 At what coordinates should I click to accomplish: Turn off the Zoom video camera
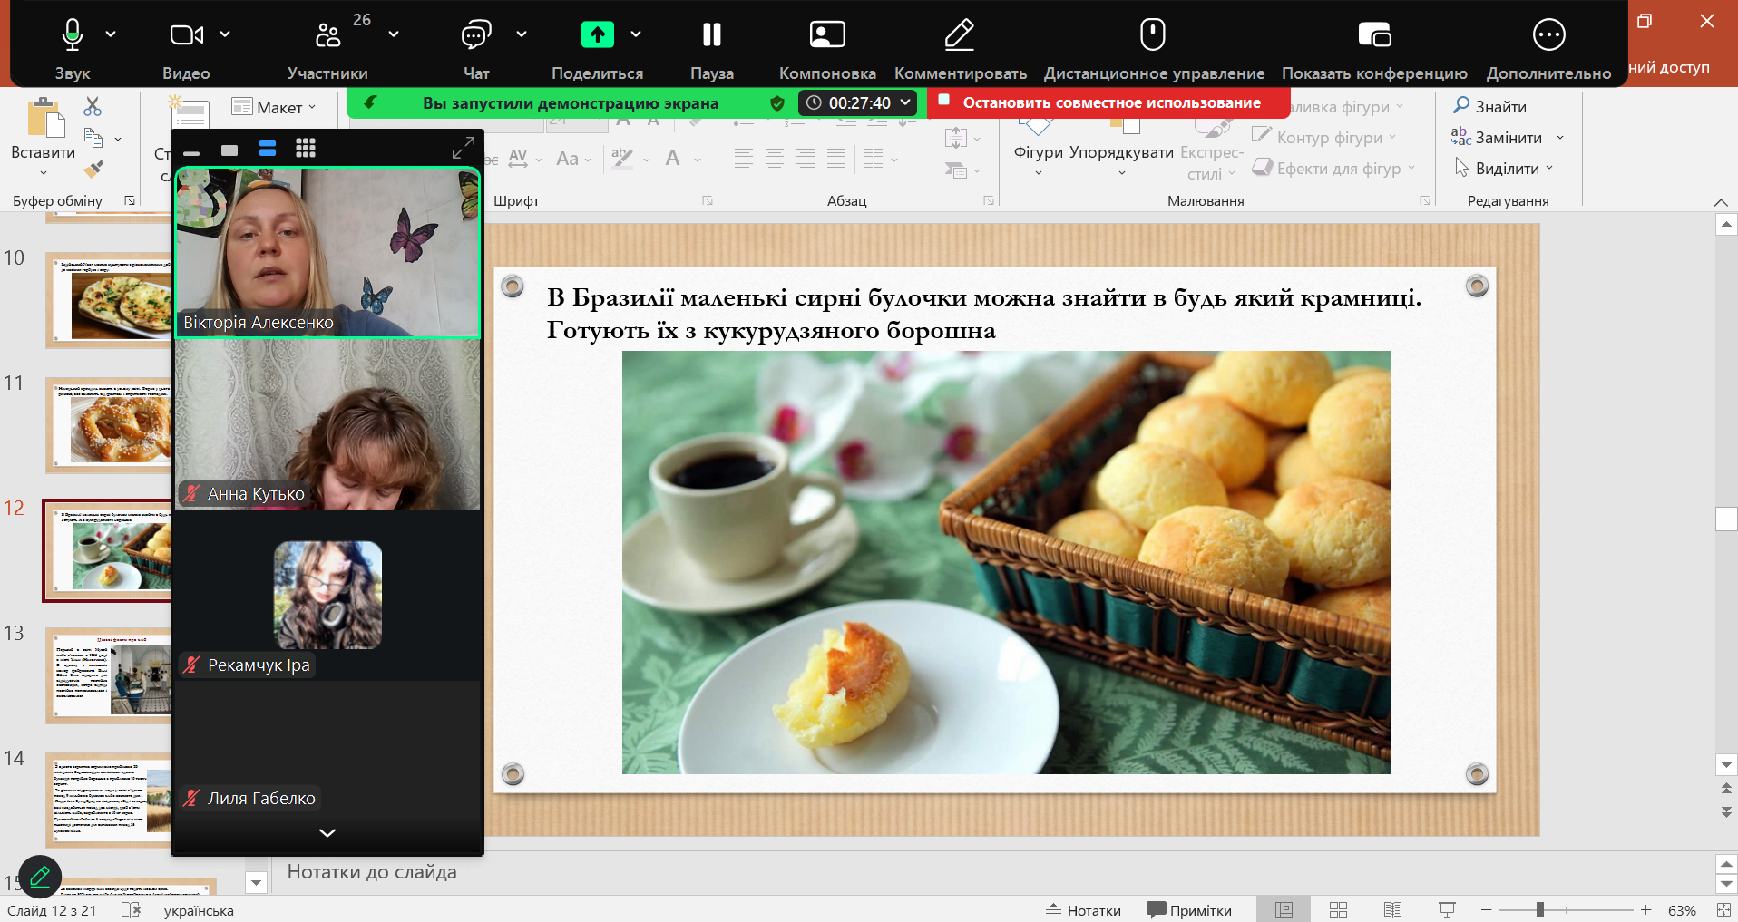click(186, 35)
